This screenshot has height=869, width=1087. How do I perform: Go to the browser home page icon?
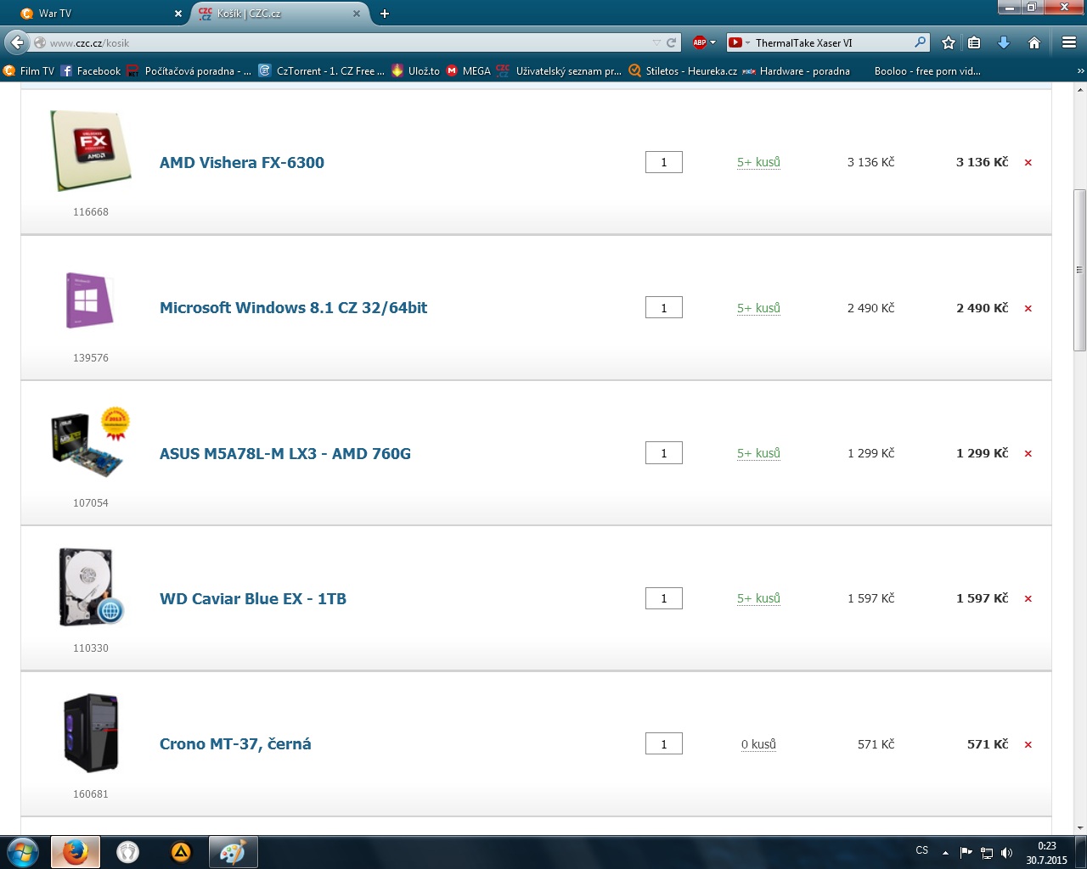[1034, 42]
